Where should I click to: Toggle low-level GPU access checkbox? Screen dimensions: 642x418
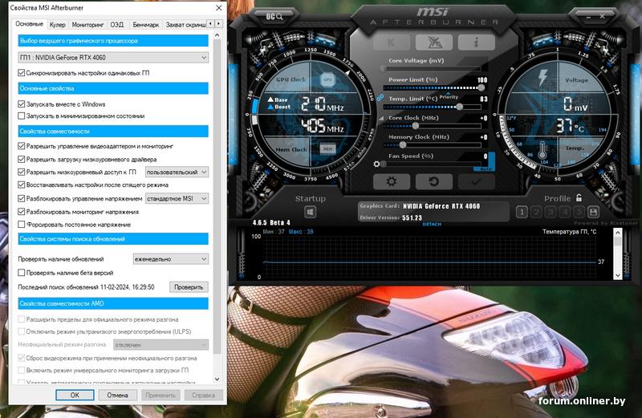point(22,172)
